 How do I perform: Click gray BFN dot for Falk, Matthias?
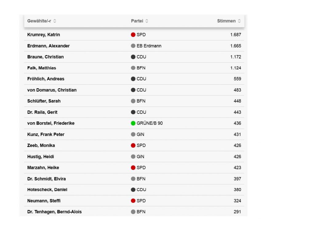(x=133, y=68)
